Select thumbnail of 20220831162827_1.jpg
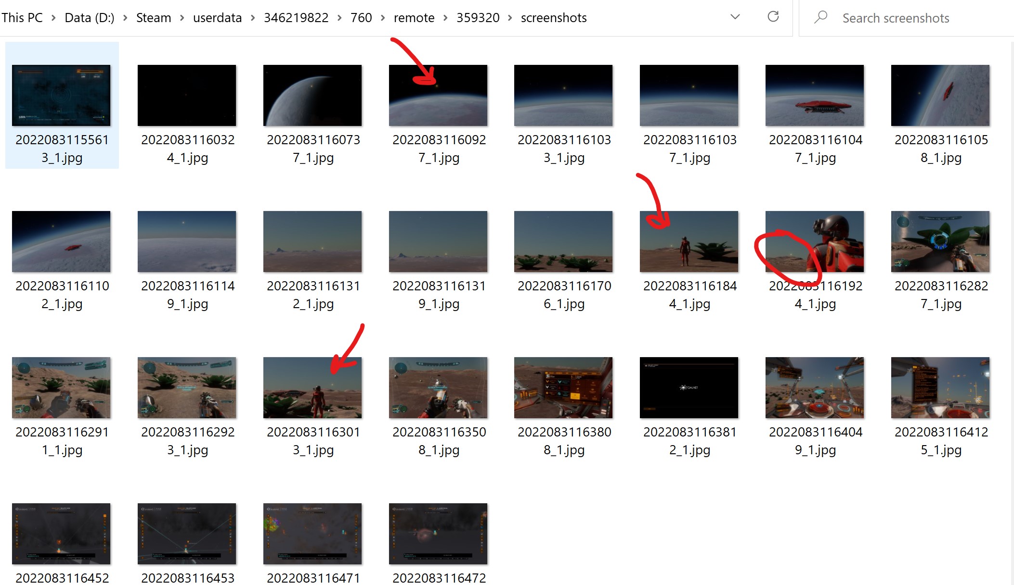The height and width of the screenshot is (585, 1014). [x=940, y=241]
